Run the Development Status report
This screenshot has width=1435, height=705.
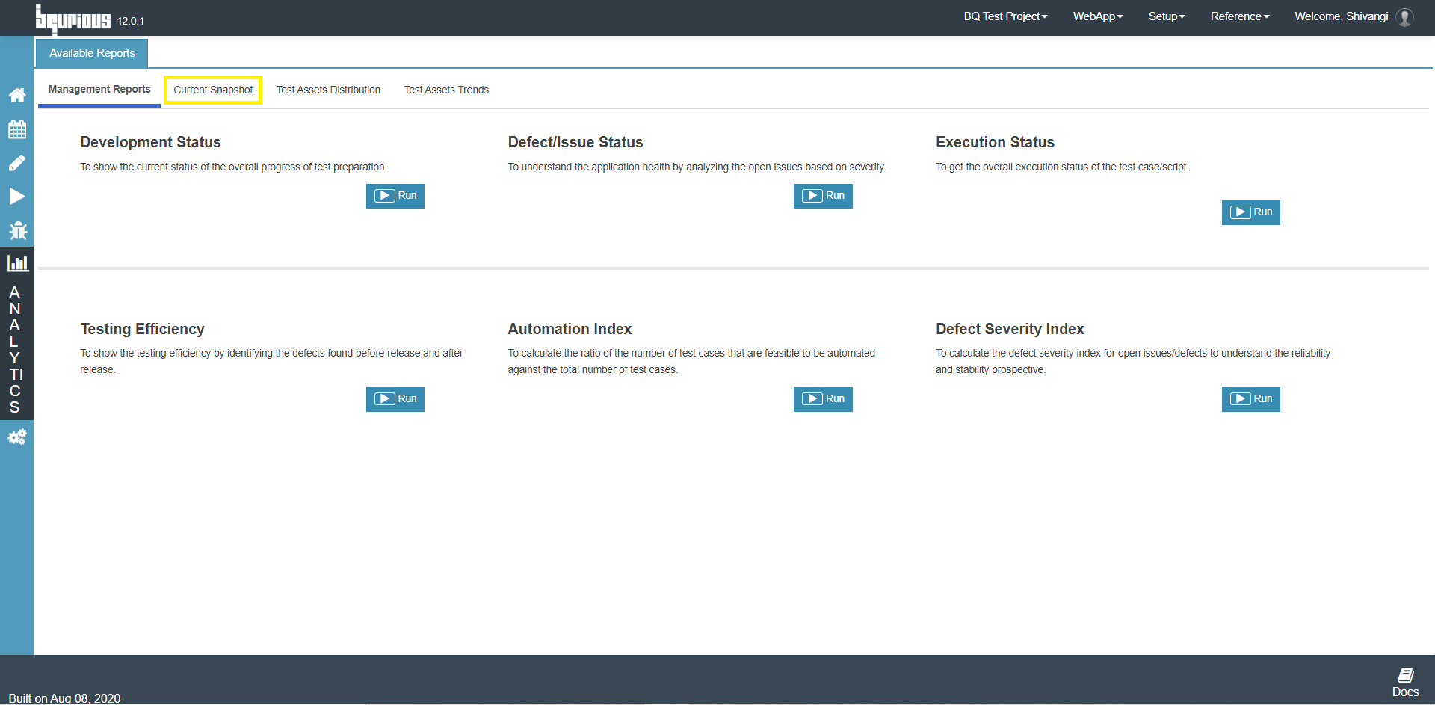click(x=395, y=196)
